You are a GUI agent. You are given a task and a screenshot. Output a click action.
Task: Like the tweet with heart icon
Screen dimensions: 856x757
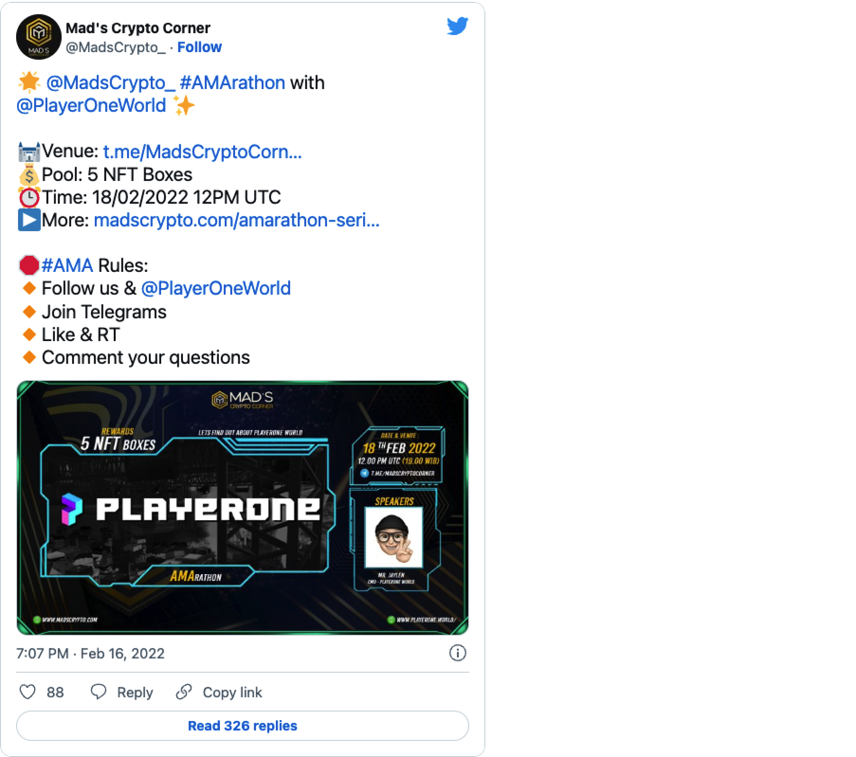tap(27, 692)
